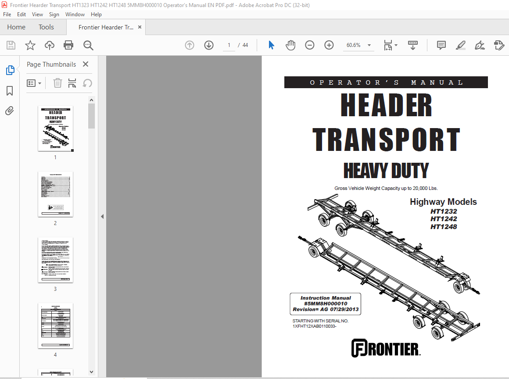Screen dimensions: 509x379
Task: Print the document with printer icon
Action: point(68,45)
